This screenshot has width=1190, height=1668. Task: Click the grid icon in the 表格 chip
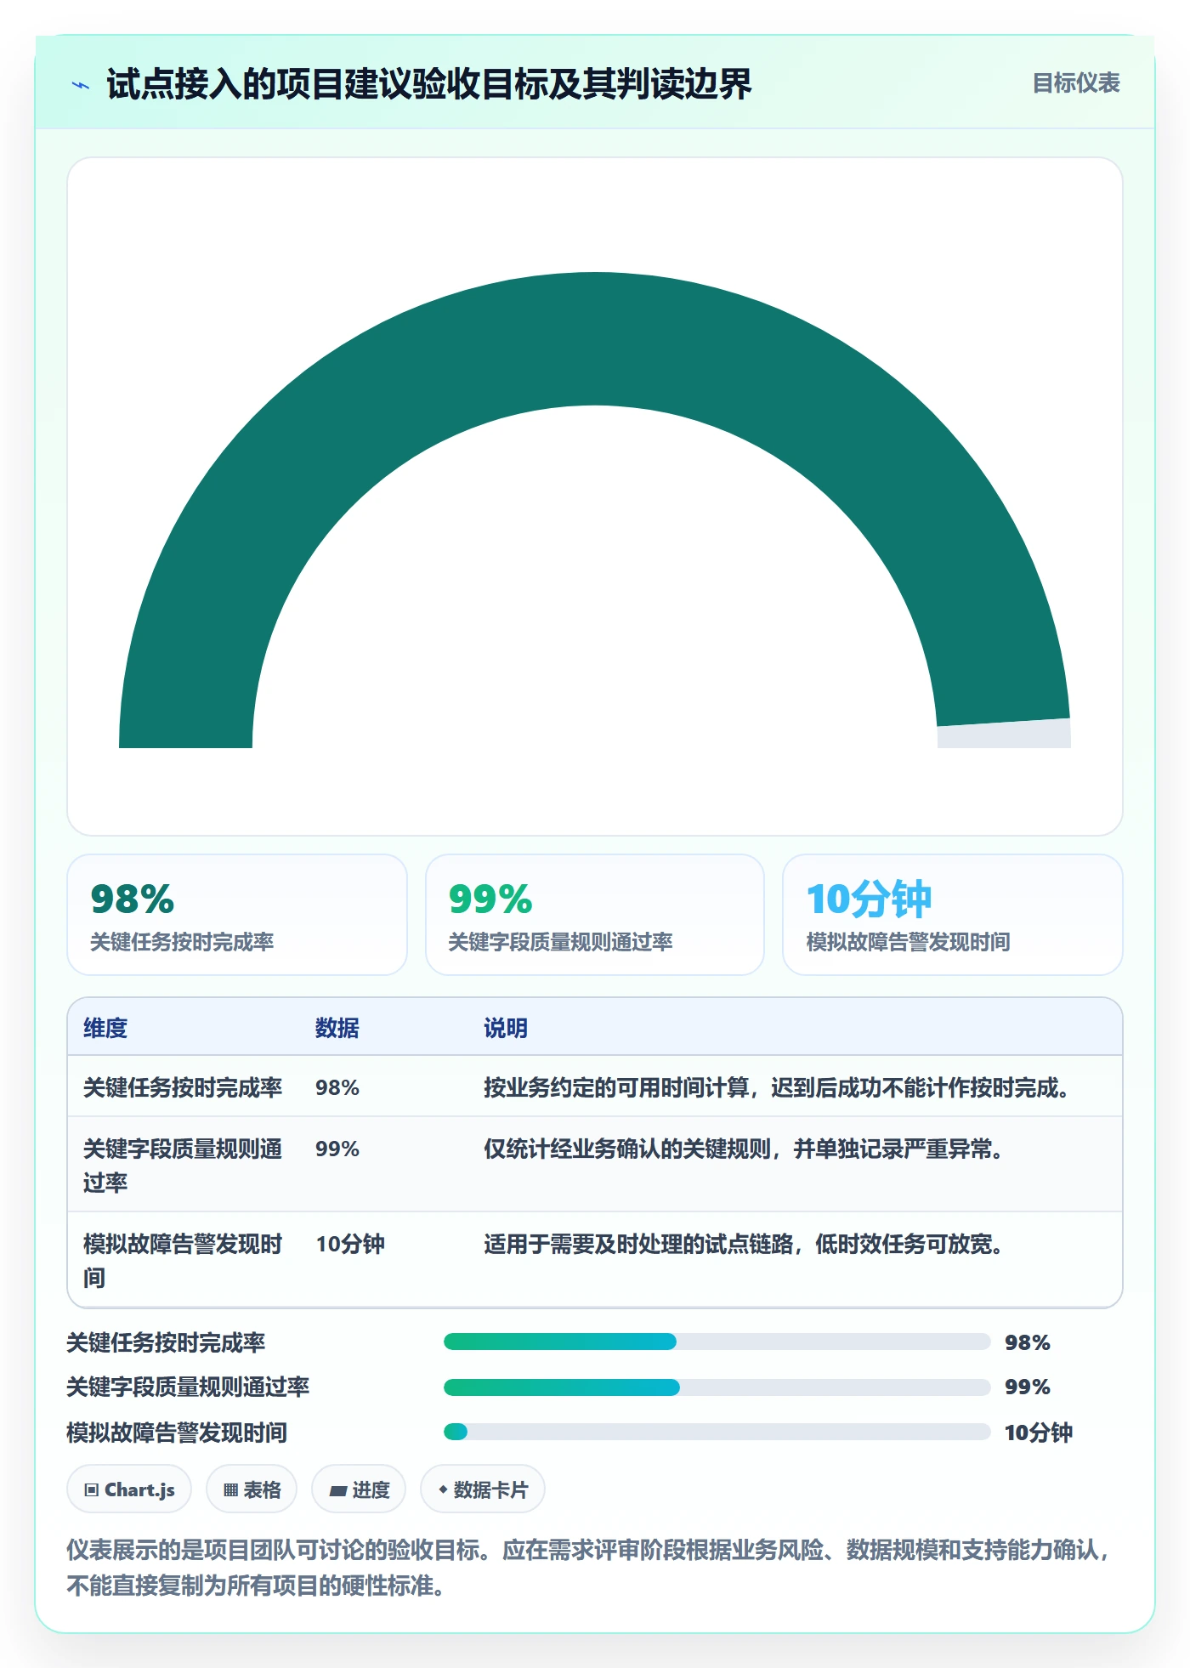coord(230,1489)
